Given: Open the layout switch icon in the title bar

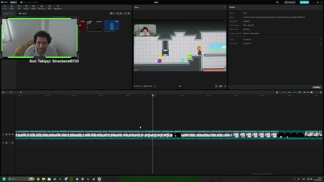Looking at the screenshot, I should tap(278, 2).
